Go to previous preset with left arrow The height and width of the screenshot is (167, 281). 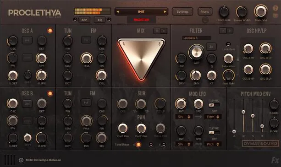(118, 12)
